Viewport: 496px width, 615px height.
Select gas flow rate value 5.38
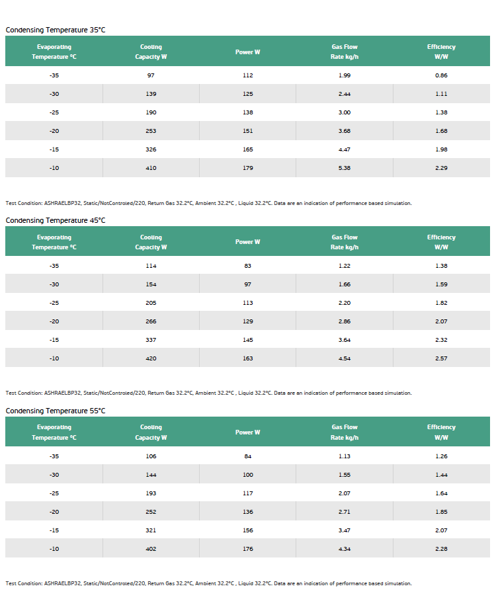pos(345,168)
